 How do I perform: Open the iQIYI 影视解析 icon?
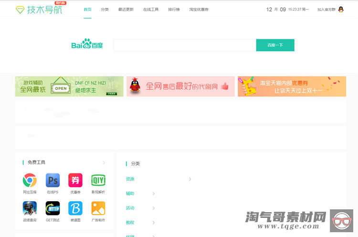[x=98, y=180]
